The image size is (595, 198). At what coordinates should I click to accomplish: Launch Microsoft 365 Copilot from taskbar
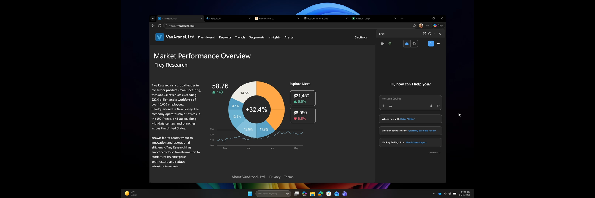(304, 194)
